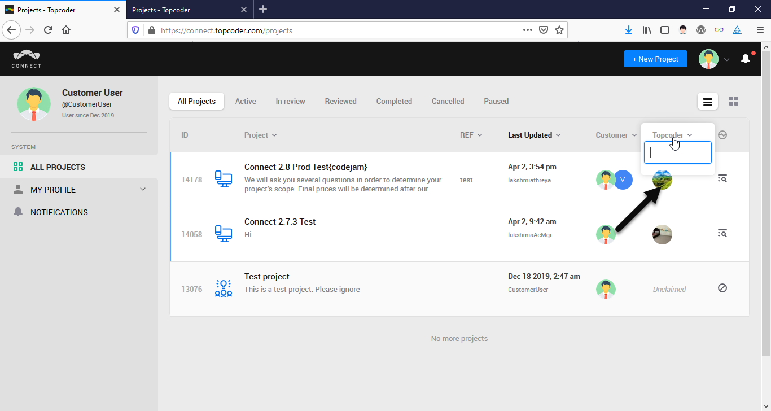Click project type icon for project 14178
The width and height of the screenshot is (771, 411).
coord(224,180)
